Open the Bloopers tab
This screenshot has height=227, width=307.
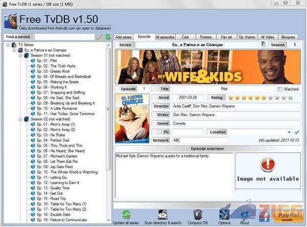click(288, 37)
